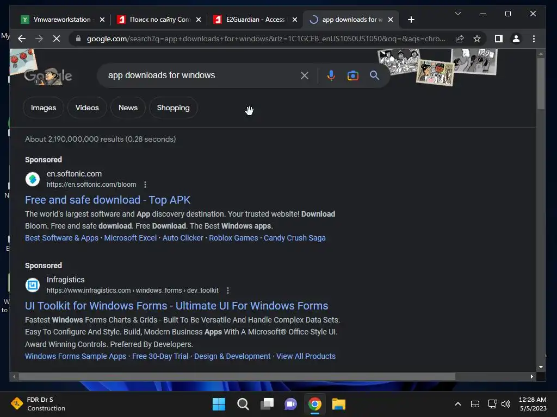Image resolution: width=557 pixels, height=417 pixels.
Task: Open 'Free 30-Day Trial' sitelink
Action: pos(160,356)
